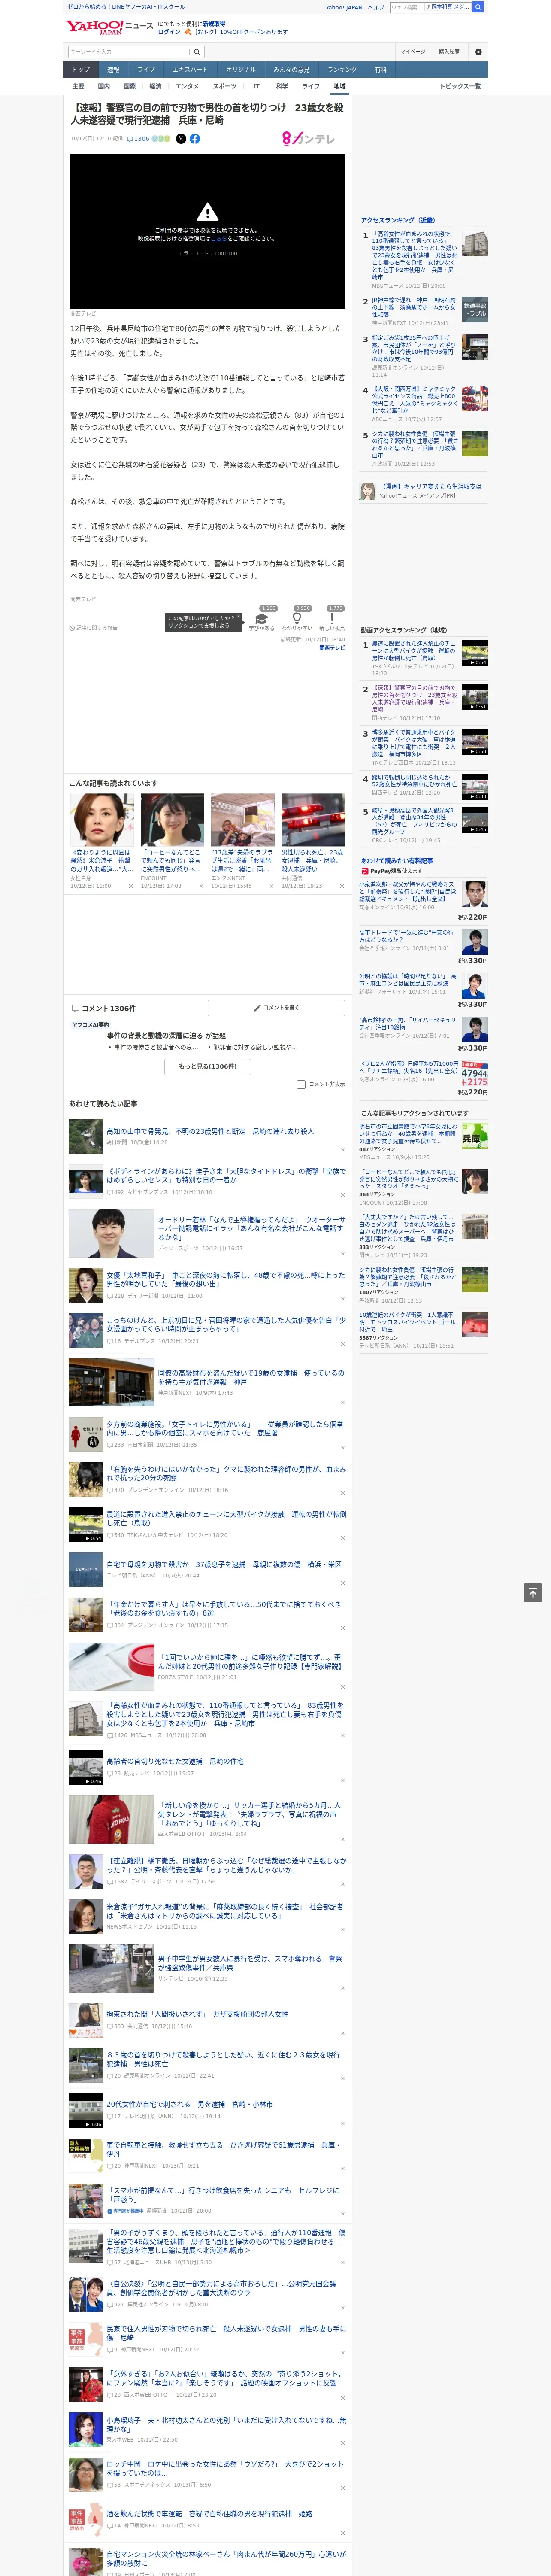The image size is (551, 2576).
Task: Select the スポーツ category
Action: (225, 86)
